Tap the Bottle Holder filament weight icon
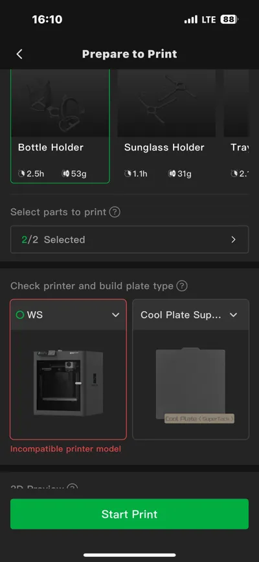259x562 pixels. pos(65,174)
